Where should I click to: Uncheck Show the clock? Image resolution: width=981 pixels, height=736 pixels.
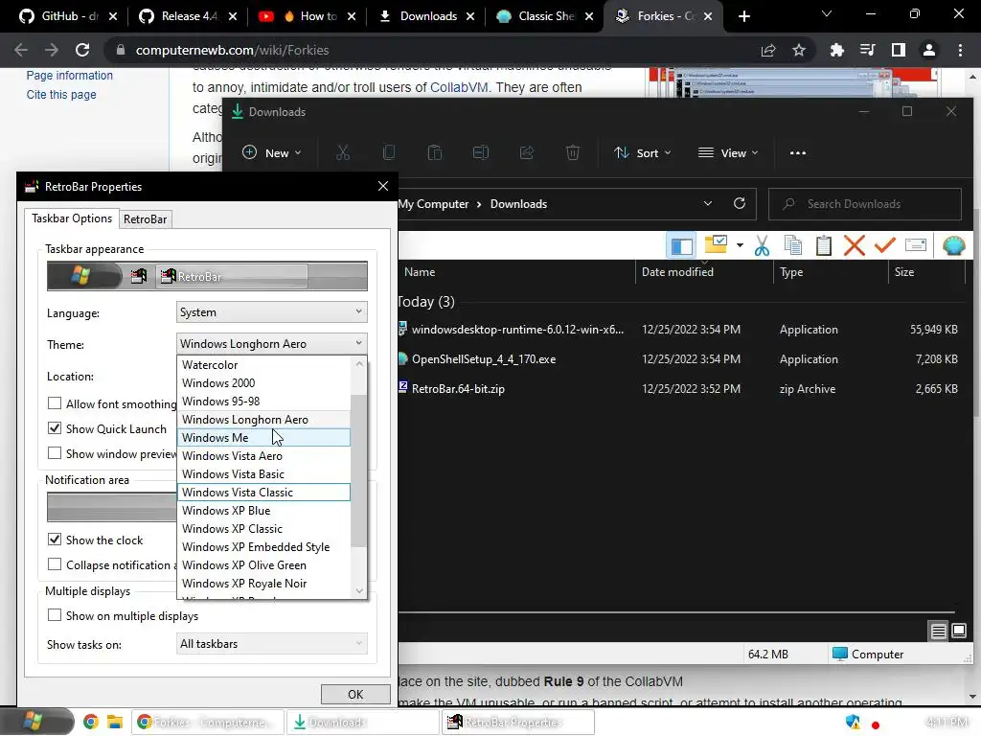pyautogui.click(x=55, y=540)
